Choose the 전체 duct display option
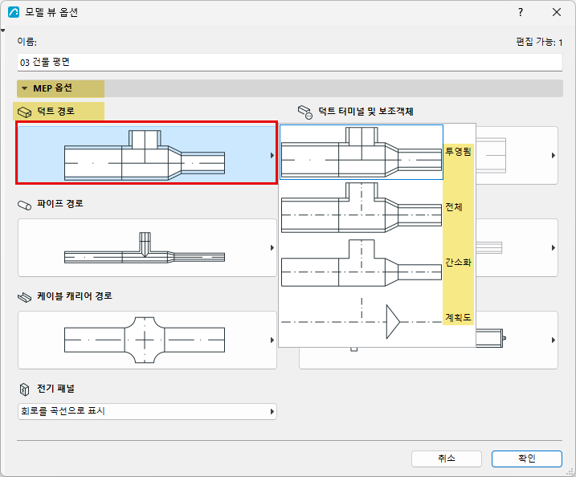This screenshot has height=477, width=576. click(x=377, y=208)
